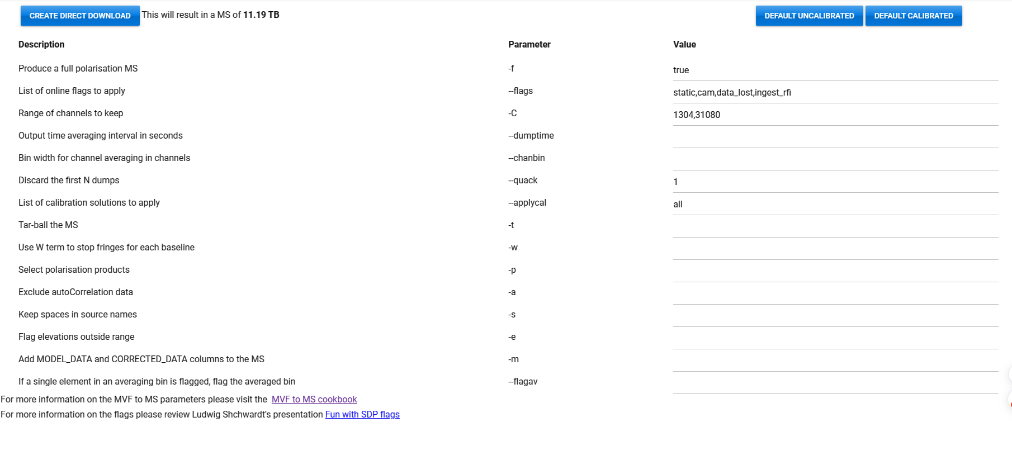Open the Fun with SDP flags presentation

pyautogui.click(x=362, y=414)
